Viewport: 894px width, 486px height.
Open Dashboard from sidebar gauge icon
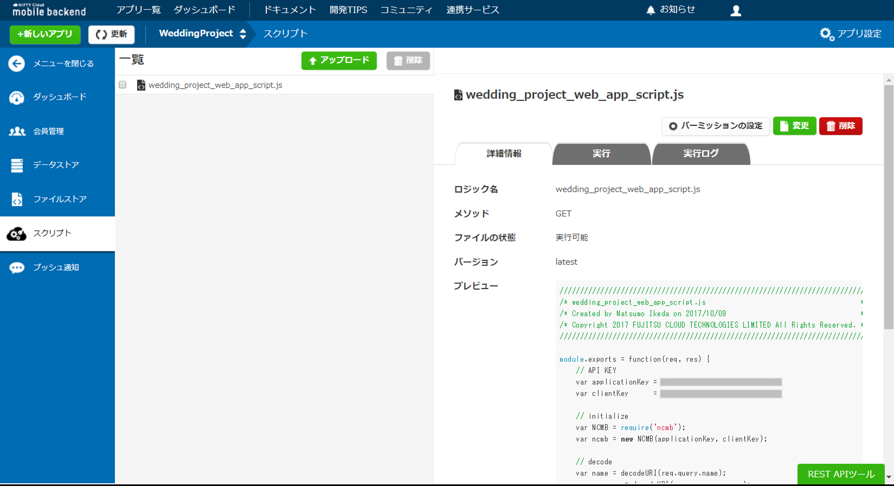pos(17,97)
